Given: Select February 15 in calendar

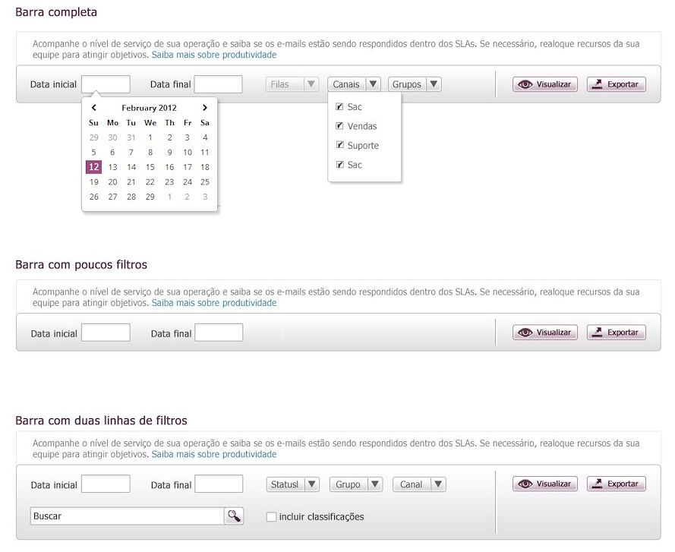Looking at the screenshot, I should pos(150,167).
